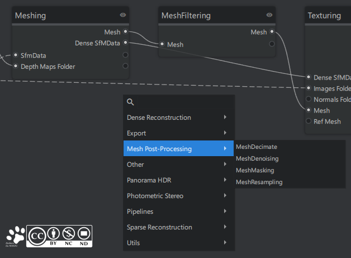
Task: Click the eye icon on Meshing node
Action: pyautogui.click(x=123, y=15)
